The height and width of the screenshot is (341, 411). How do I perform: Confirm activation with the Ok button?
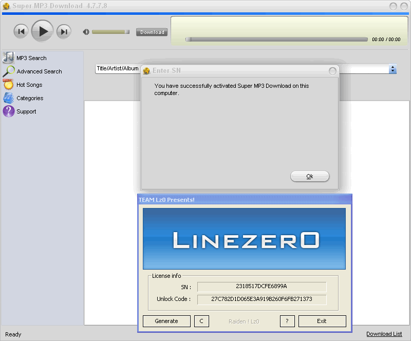(310, 176)
